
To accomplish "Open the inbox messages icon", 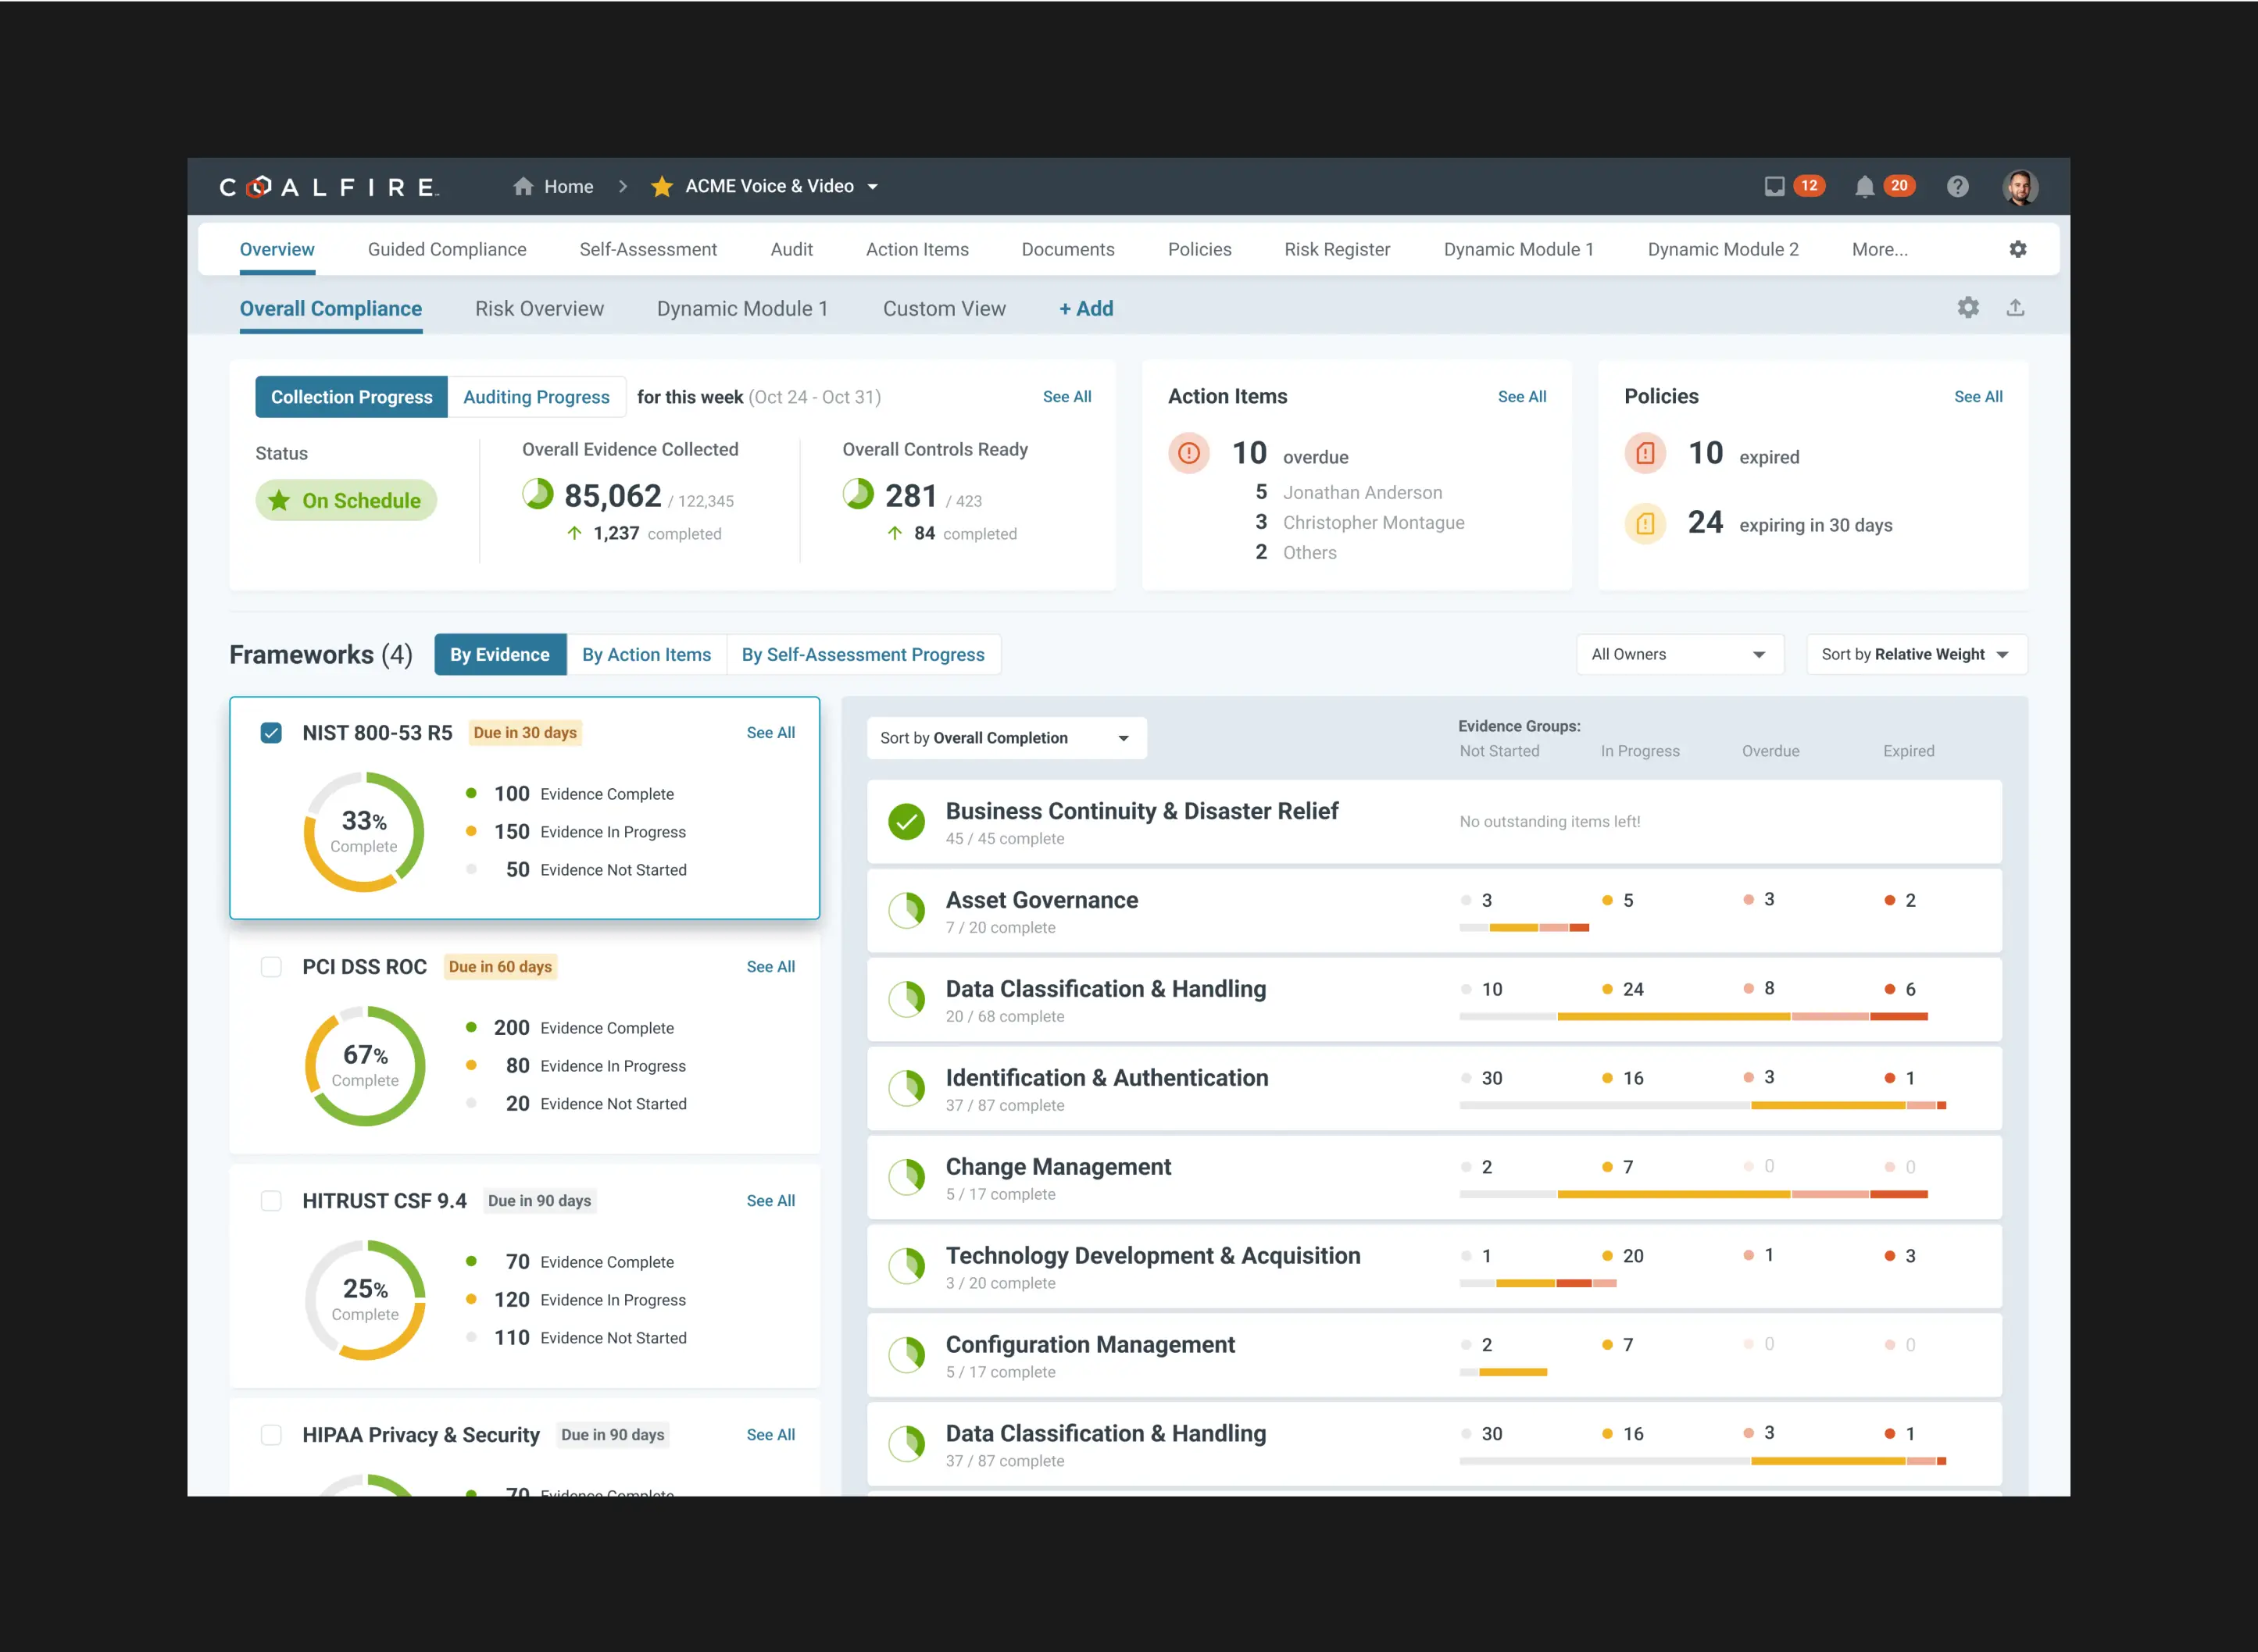I will [x=1774, y=186].
